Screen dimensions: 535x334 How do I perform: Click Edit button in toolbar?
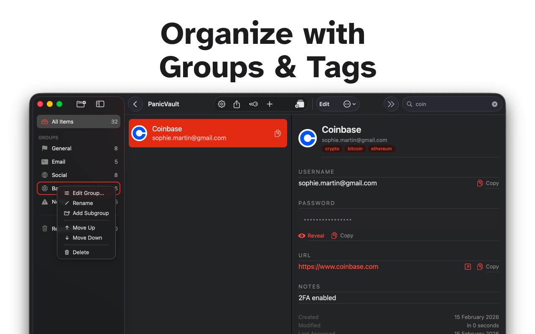[x=324, y=104]
